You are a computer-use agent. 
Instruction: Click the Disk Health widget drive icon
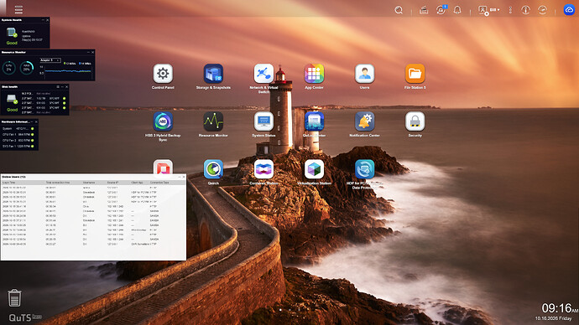coord(12,100)
